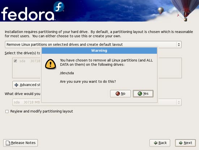Select the /dev/sda text in dialog

click(x=67, y=73)
